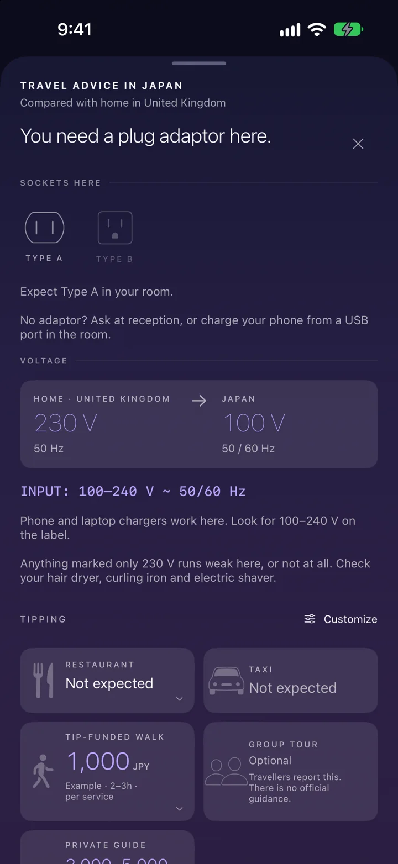Expand the Tip-funded walk card chevron
The height and width of the screenshot is (864, 398).
point(179,809)
